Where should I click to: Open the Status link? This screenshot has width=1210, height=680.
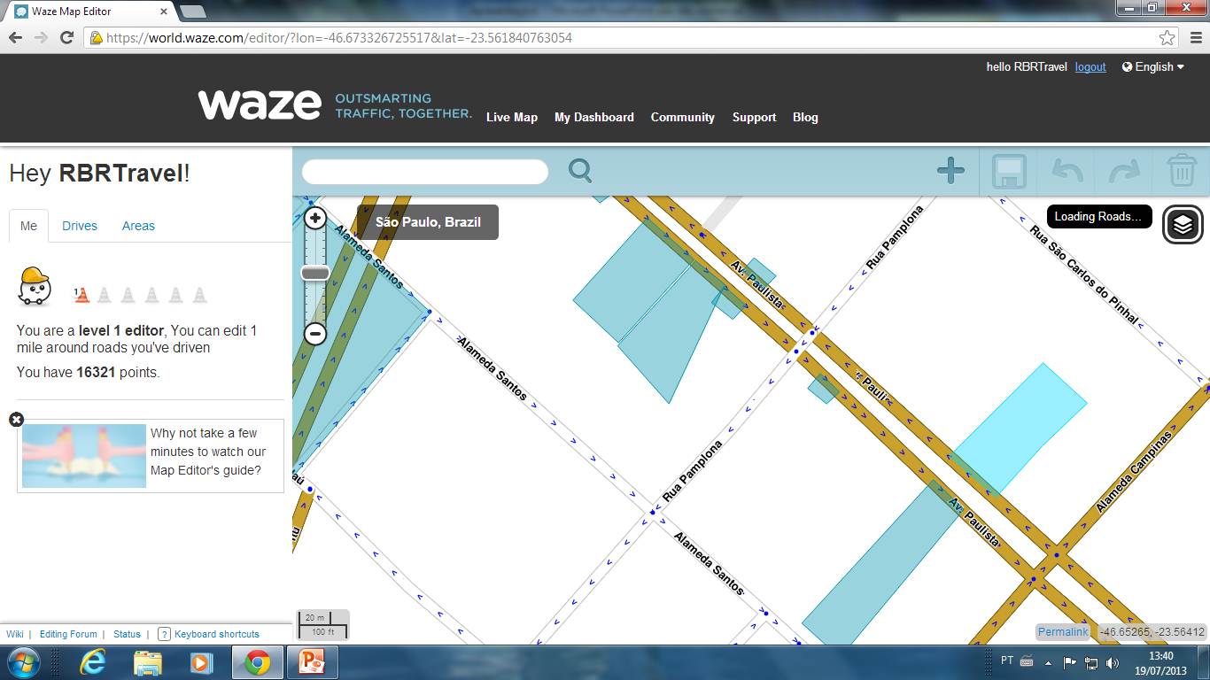(x=127, y=634)
